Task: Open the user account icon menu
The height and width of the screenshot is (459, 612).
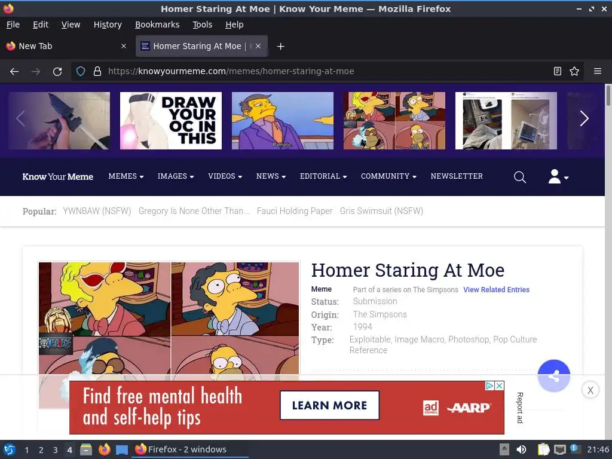Action: [x=558, y=177]
